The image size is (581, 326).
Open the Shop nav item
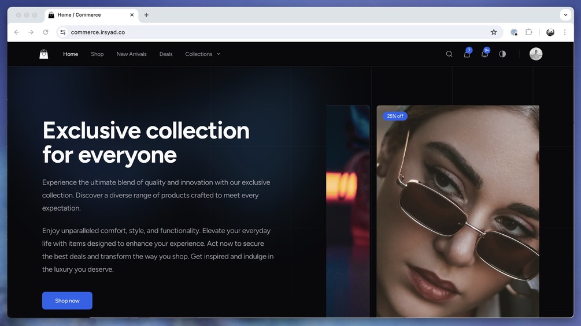[x=97, y=54]
